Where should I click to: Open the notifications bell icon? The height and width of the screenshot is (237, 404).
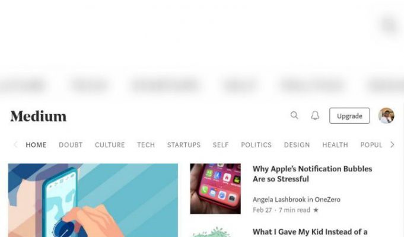click(315, 116)
